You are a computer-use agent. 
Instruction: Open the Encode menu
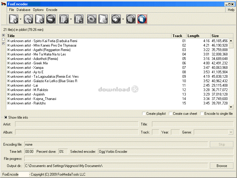click(x=52, y=10)
